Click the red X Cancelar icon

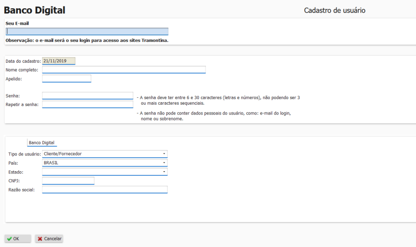tap(40, 239)
